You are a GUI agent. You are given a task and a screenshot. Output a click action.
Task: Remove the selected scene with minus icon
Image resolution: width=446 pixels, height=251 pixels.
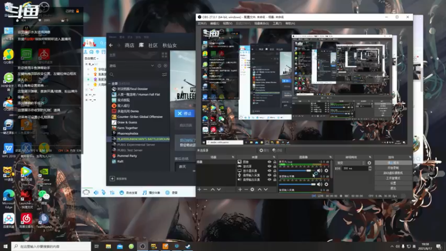(205, 190)
